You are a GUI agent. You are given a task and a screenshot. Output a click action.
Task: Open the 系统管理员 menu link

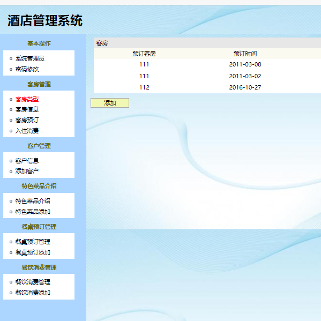coord(30,58)
